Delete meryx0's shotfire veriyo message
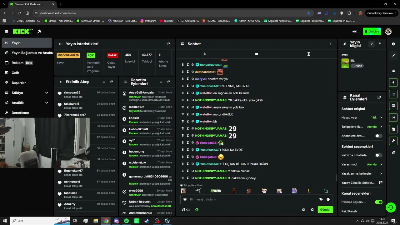The width and height of the screenshot is (400, 225). tap(183, 79)
